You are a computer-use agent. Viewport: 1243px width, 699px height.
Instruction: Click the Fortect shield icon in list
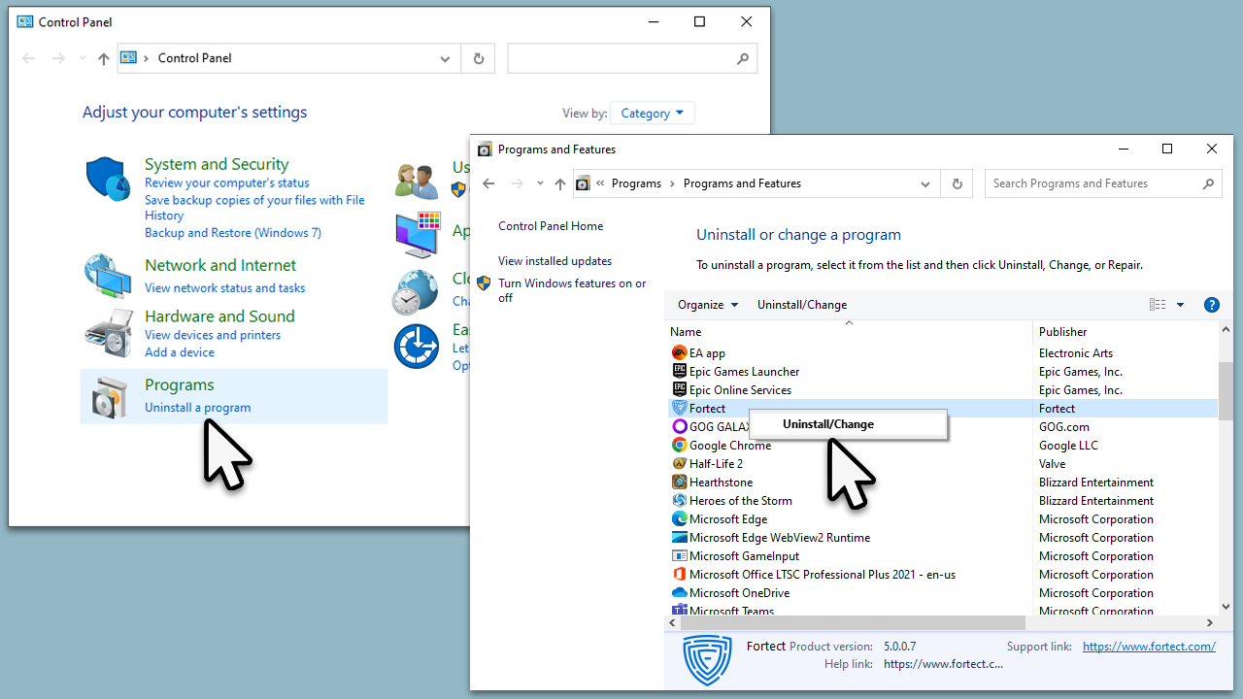(680, 409)
